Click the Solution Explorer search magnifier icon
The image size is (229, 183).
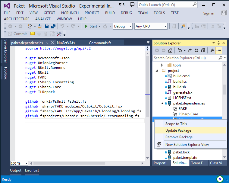(220, 58)
